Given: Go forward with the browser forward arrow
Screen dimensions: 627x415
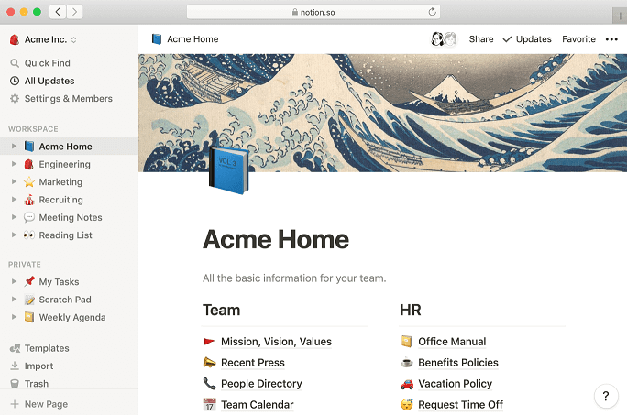Looking at the screenshot, I should (75, 12).
